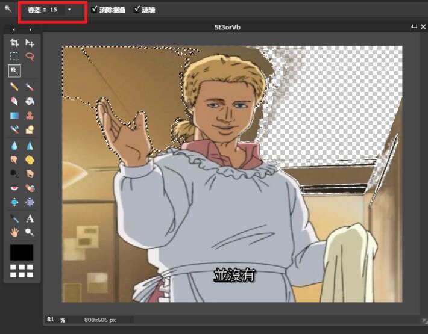Screen dimensions: 428x334
Task: Select the Red Eye Reduction tool
Action: 14,188
